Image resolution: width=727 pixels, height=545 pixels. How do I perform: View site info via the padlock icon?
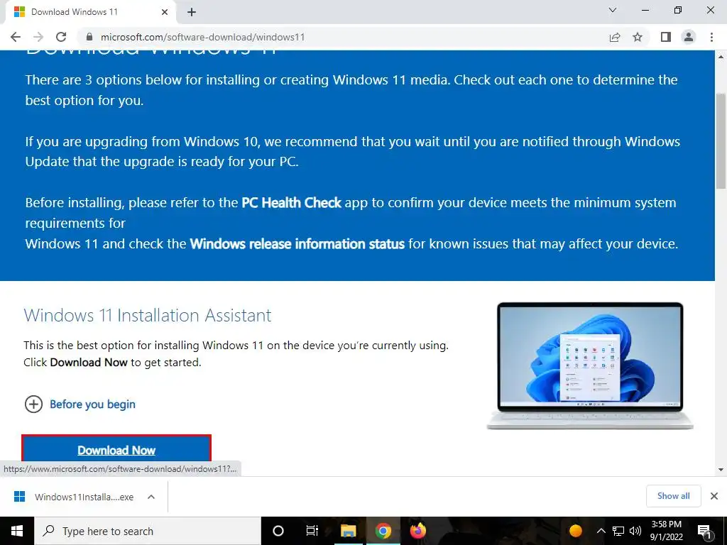(x=89, y=37)
